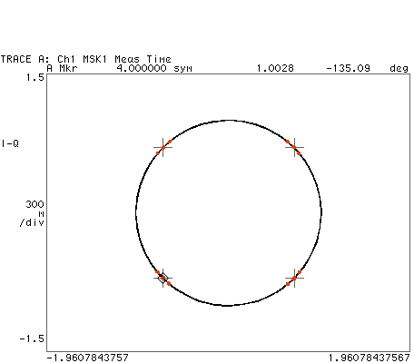Select the upper-left crosshair constellation point
414x363 pixels.
pyautogui.click(x=163, y=147)
